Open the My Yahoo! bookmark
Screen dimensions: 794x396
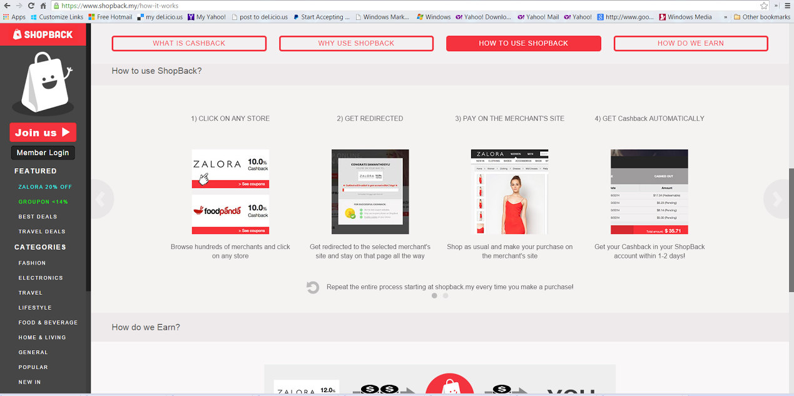206,17
